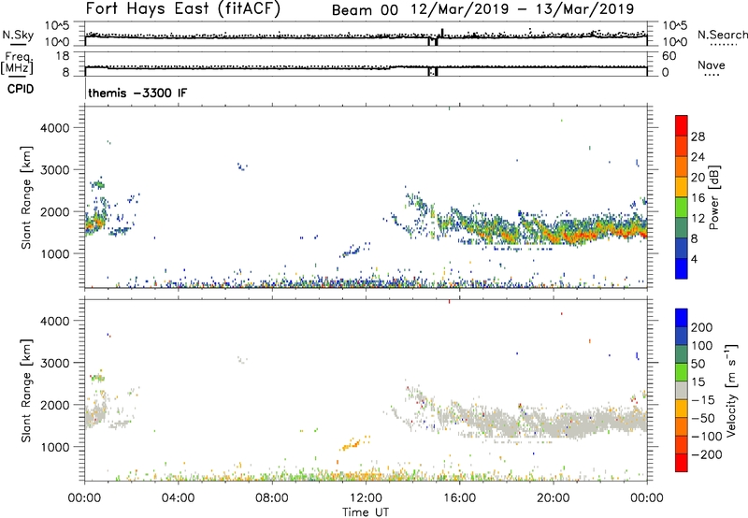Click the frequency time-series strip
This screenshot has width=748, height=518.
[x=366, y=65]
